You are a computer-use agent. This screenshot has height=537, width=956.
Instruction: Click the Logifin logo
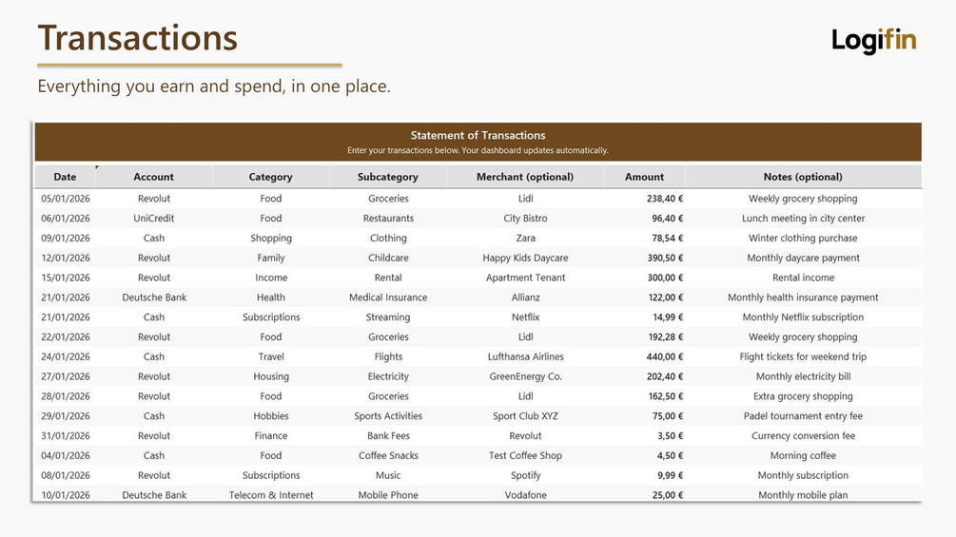(873, 40)
